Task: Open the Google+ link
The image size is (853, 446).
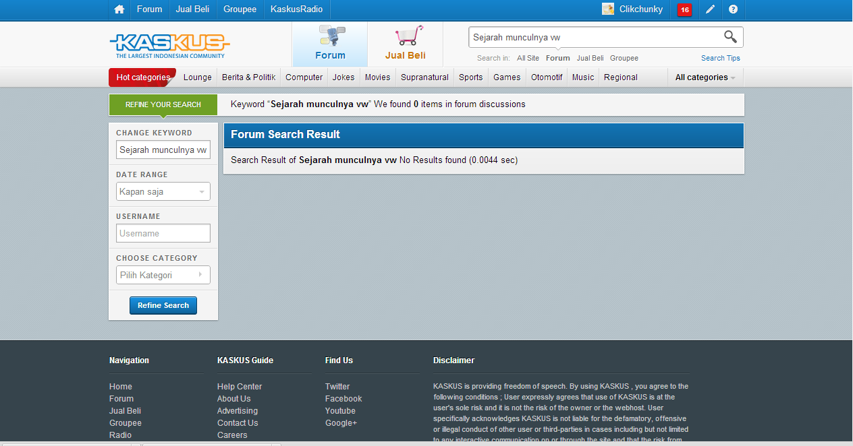Action: 341,423
